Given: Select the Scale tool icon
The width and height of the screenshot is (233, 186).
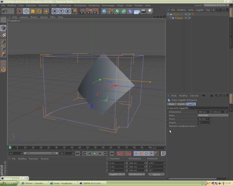Looking at the screenshot, I should [x=33, y=11].
